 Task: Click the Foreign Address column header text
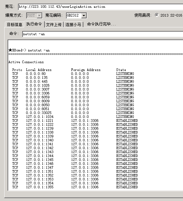click(86, 70)
